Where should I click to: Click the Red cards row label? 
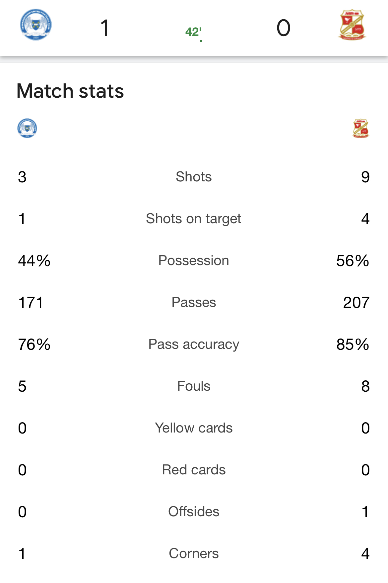tap(194, 470)
